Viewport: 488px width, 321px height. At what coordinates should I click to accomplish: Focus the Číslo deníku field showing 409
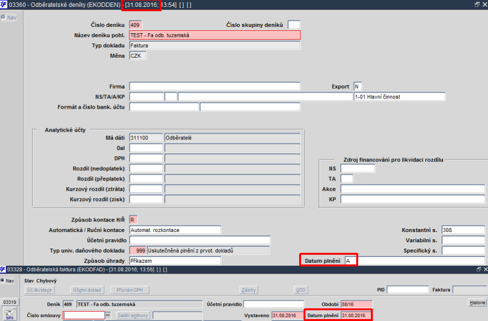pyautogui.click(x=135, y=25)
